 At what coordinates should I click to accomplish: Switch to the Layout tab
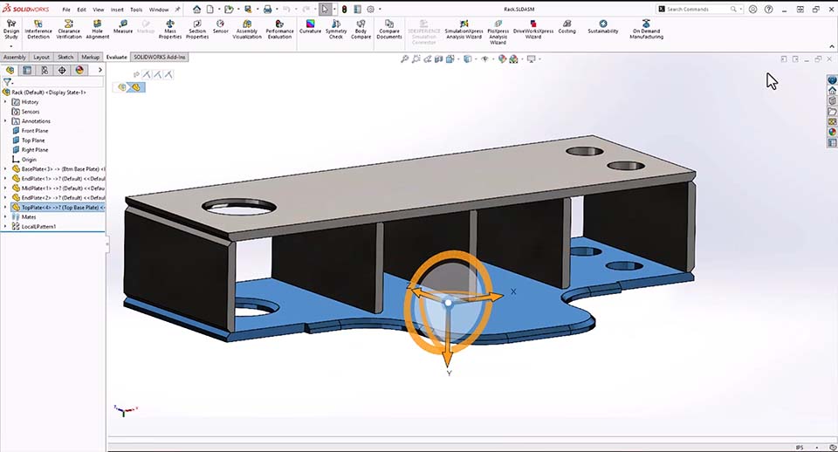(x=41, y=57)
